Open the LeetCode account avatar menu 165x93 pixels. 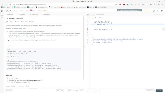(162, 11)
